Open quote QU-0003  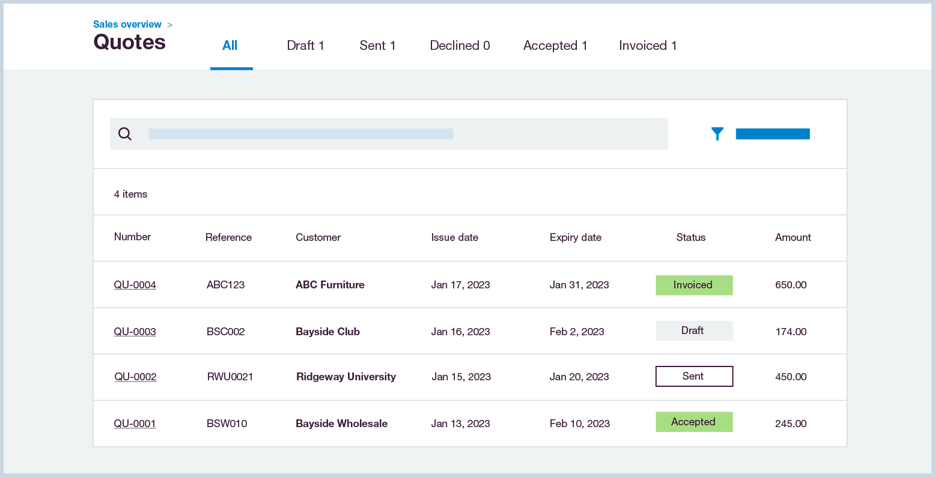tap(135, 331)
